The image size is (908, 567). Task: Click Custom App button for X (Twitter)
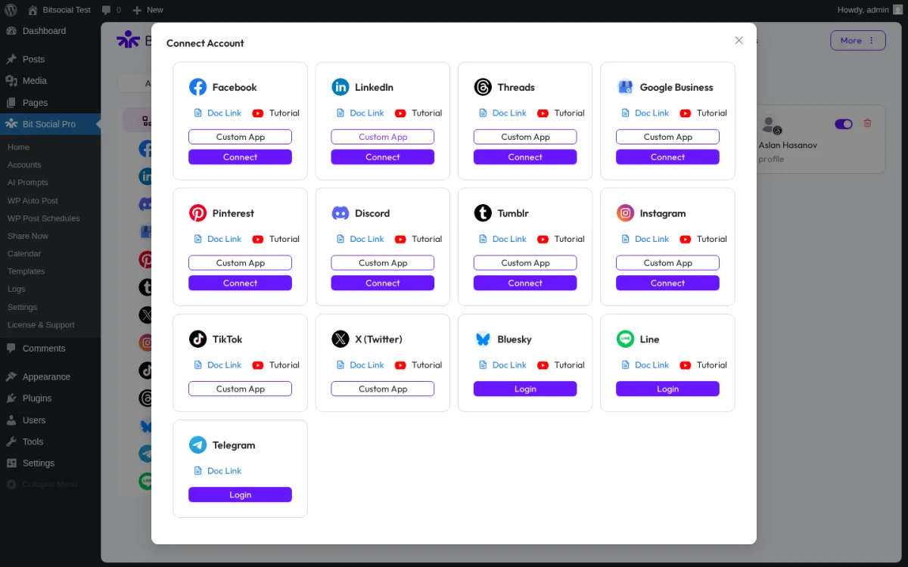[x=382, y=389]
